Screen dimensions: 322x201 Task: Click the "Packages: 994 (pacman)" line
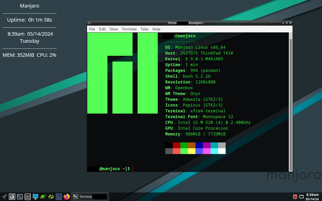click(193, 70)
